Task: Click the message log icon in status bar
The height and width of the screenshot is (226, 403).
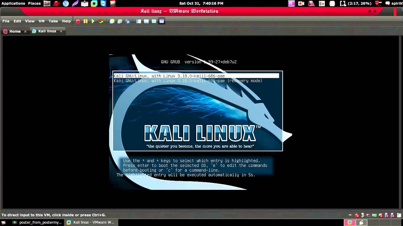Action: tap(399, 215)
